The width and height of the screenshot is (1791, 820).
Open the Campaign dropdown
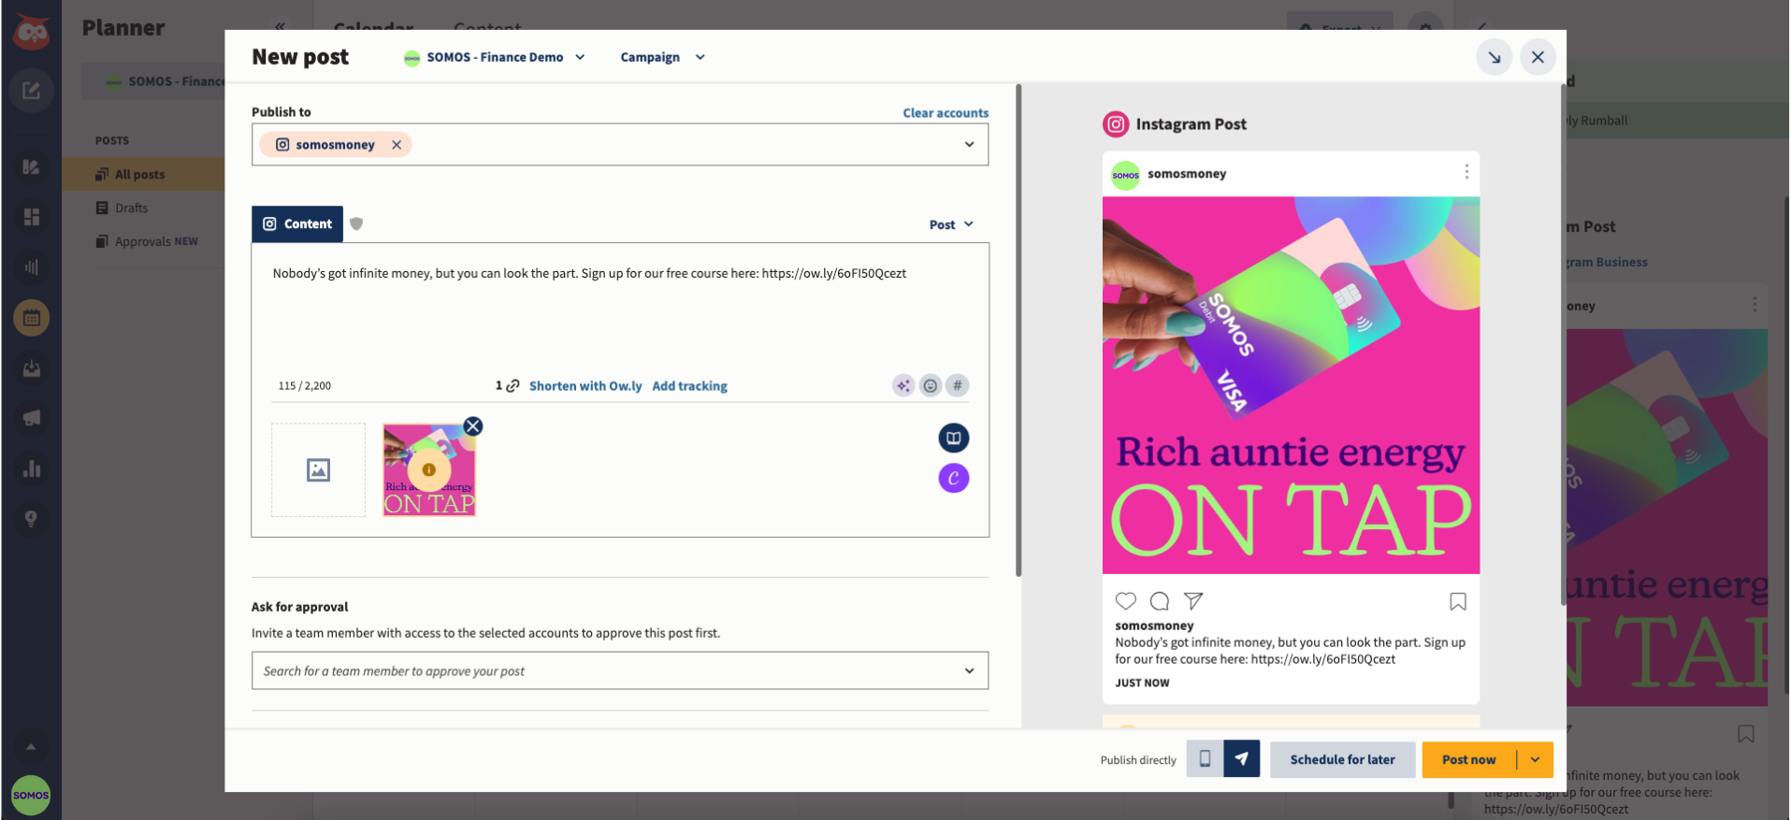(x=663, y=57)
